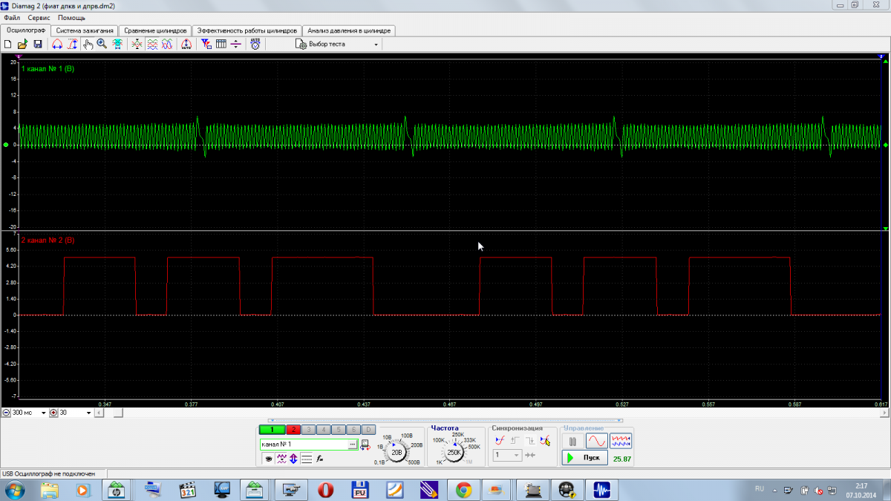Start acquisition with the Пуск button
This screenshot has height=501, width=891.
pos(584,458)
